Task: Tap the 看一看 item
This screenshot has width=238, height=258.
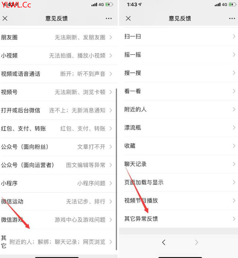Action: coord(179,91)
